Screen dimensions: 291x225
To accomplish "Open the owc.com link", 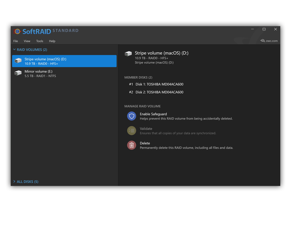I will click(272, 41).
